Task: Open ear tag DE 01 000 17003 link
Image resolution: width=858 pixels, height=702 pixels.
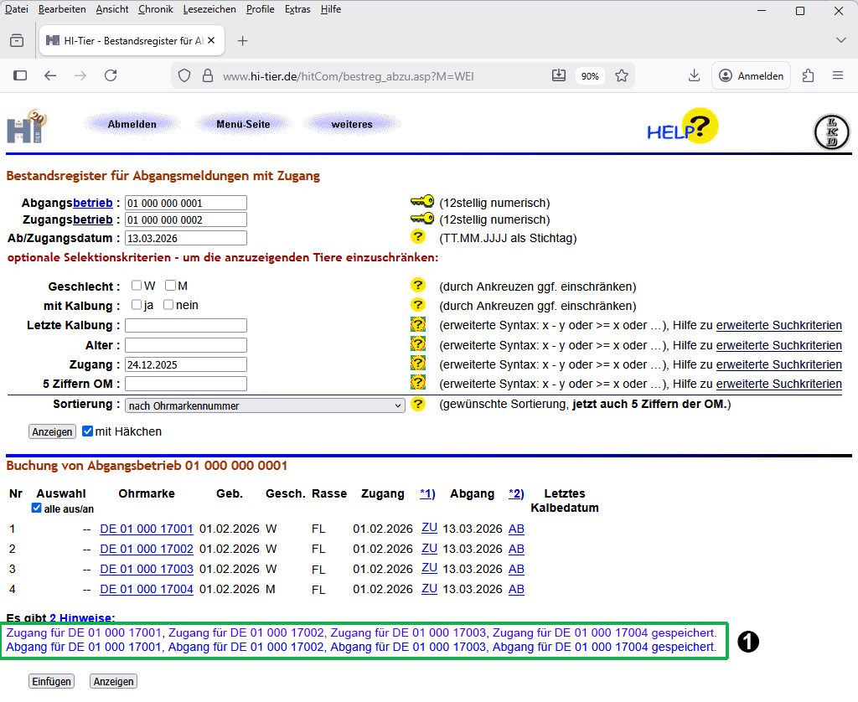Action: [x=147, y=569]
